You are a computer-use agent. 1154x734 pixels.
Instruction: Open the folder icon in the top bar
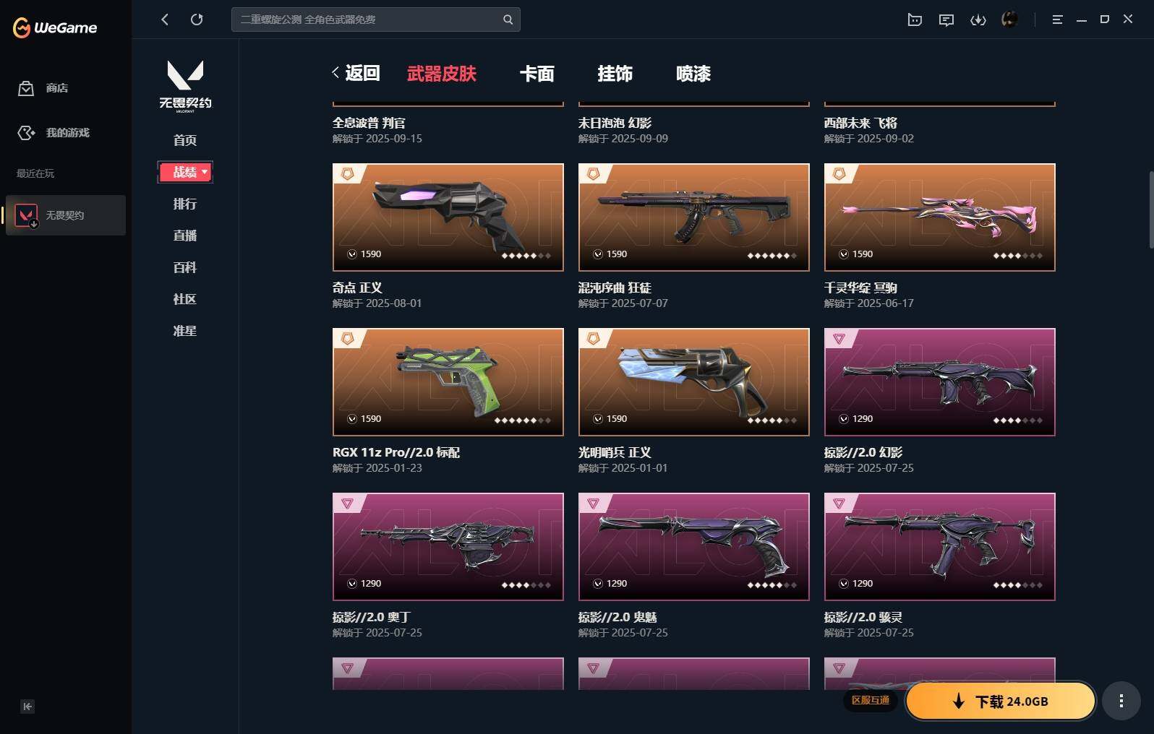pos(915,20)
